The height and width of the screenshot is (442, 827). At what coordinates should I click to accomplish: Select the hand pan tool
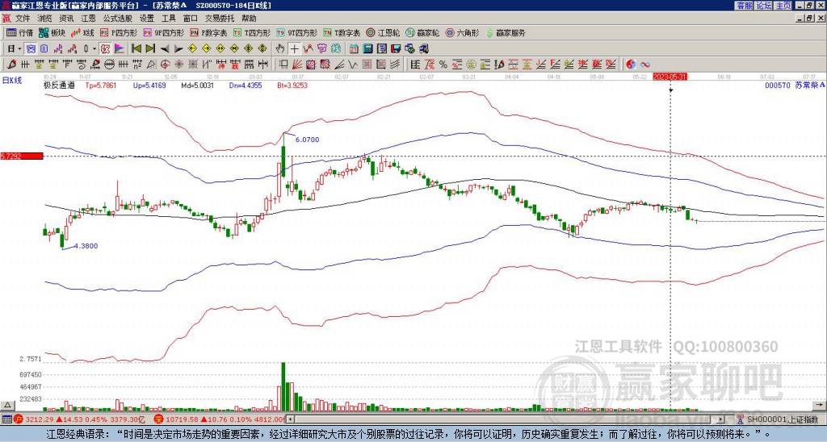(x=279, y=49)
